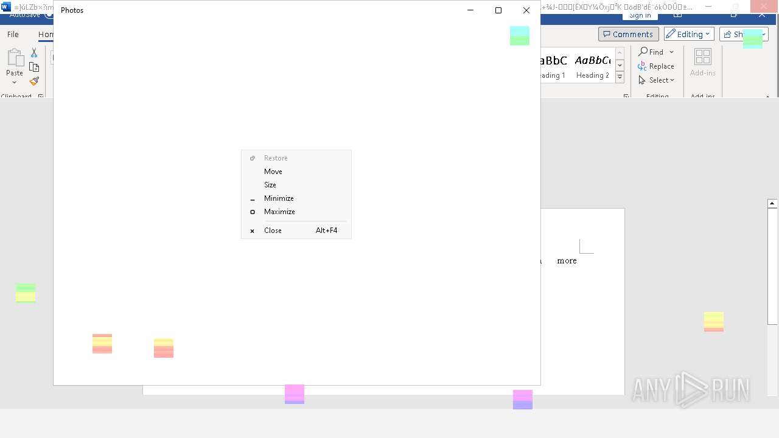Open Styles pane dialog launcher
Screen dimensions: 779x438
coord(626,96)
